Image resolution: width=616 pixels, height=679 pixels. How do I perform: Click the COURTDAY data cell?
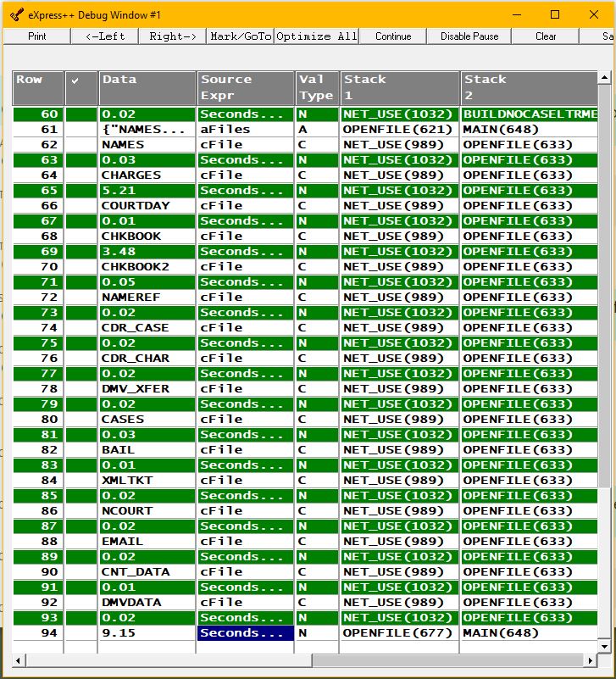[147, 206]
